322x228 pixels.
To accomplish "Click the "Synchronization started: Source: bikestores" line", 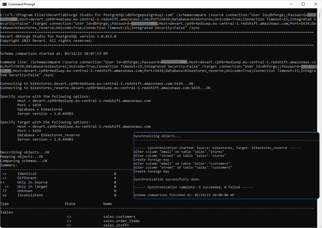I will click(217, 148).
